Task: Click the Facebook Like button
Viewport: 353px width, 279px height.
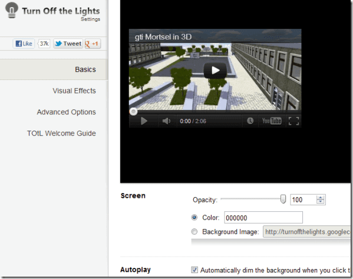Action: 24,44
